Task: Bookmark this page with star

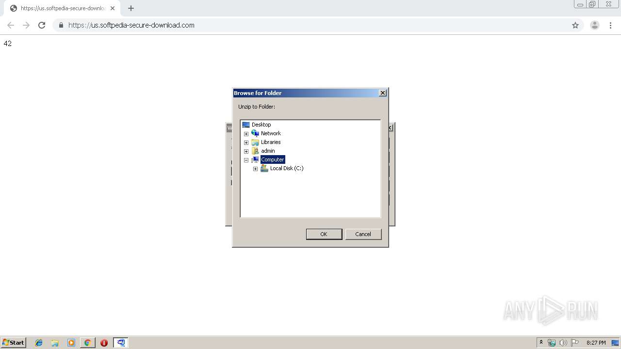Action: pyautogui.click(x=575, y=25)
